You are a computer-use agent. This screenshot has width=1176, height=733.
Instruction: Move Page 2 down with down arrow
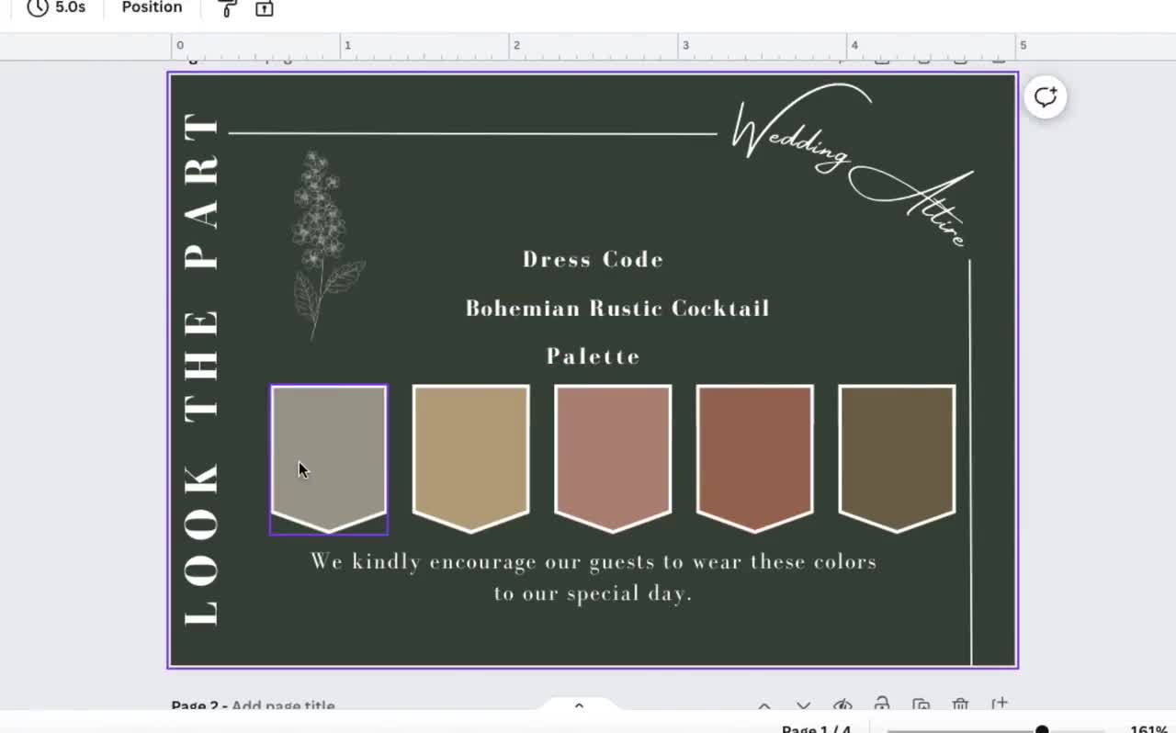(803, 705)
